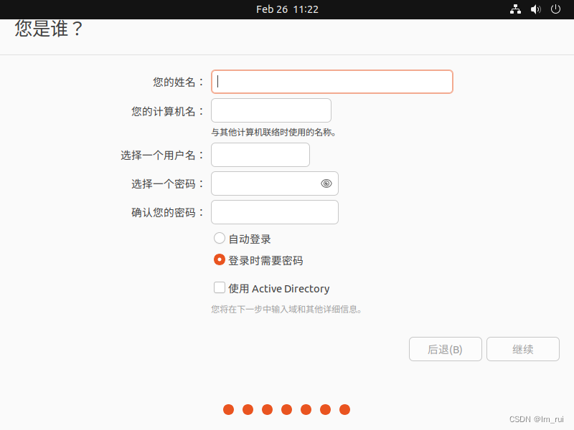The height and width of the screenshot is (430, 574).
Task: Select the 登录时需要密码 radio button
Action: coord(220,259)
